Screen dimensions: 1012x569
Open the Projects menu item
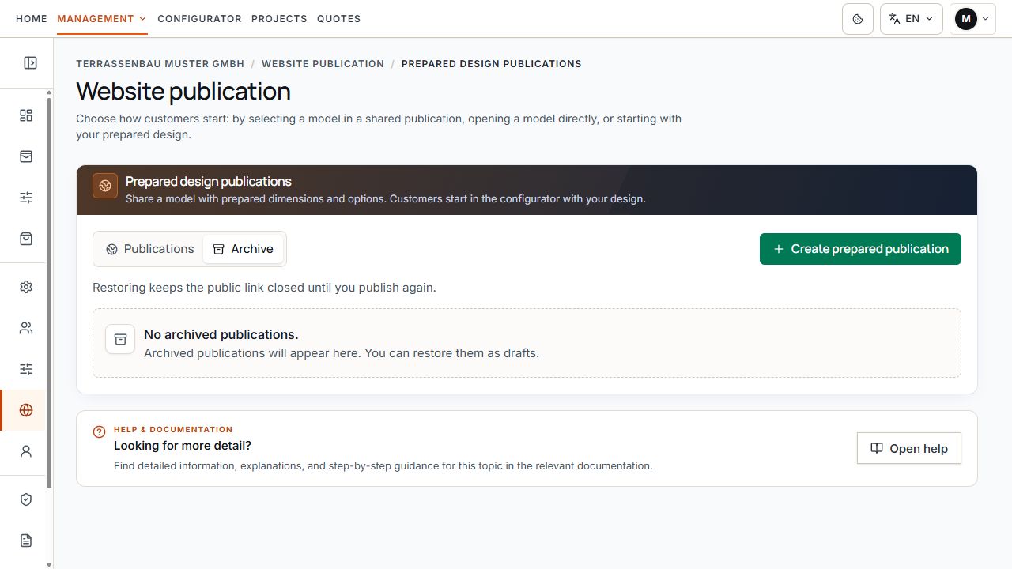(279, 19)
